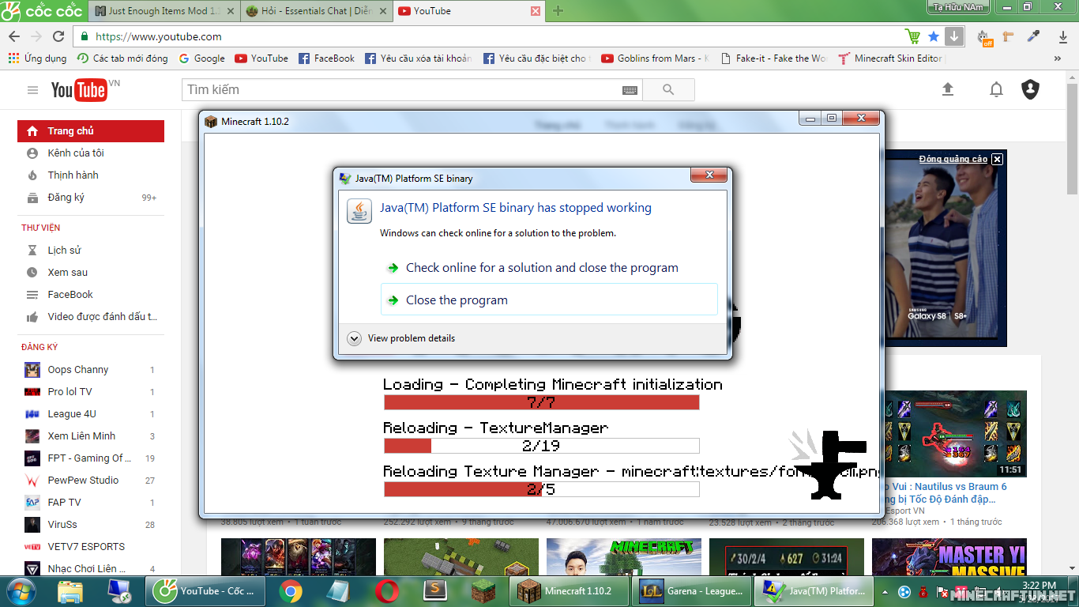Select the Java(TM) Platform taskbar item
This screenshot has width=1079, height=607.
[814, 590]
